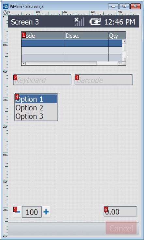Click the table's scroll down arrow
The height and width of the screenshot is (240, 144).
click(x=124, y=59)
